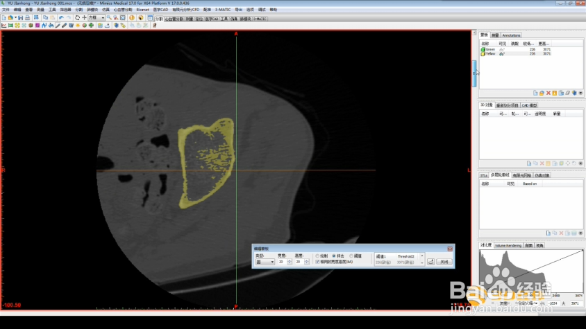The image size is (586, 329).
Task: Click 关闭 (Close) button in edit masks dialog
Action: click(x=444, y=262)
